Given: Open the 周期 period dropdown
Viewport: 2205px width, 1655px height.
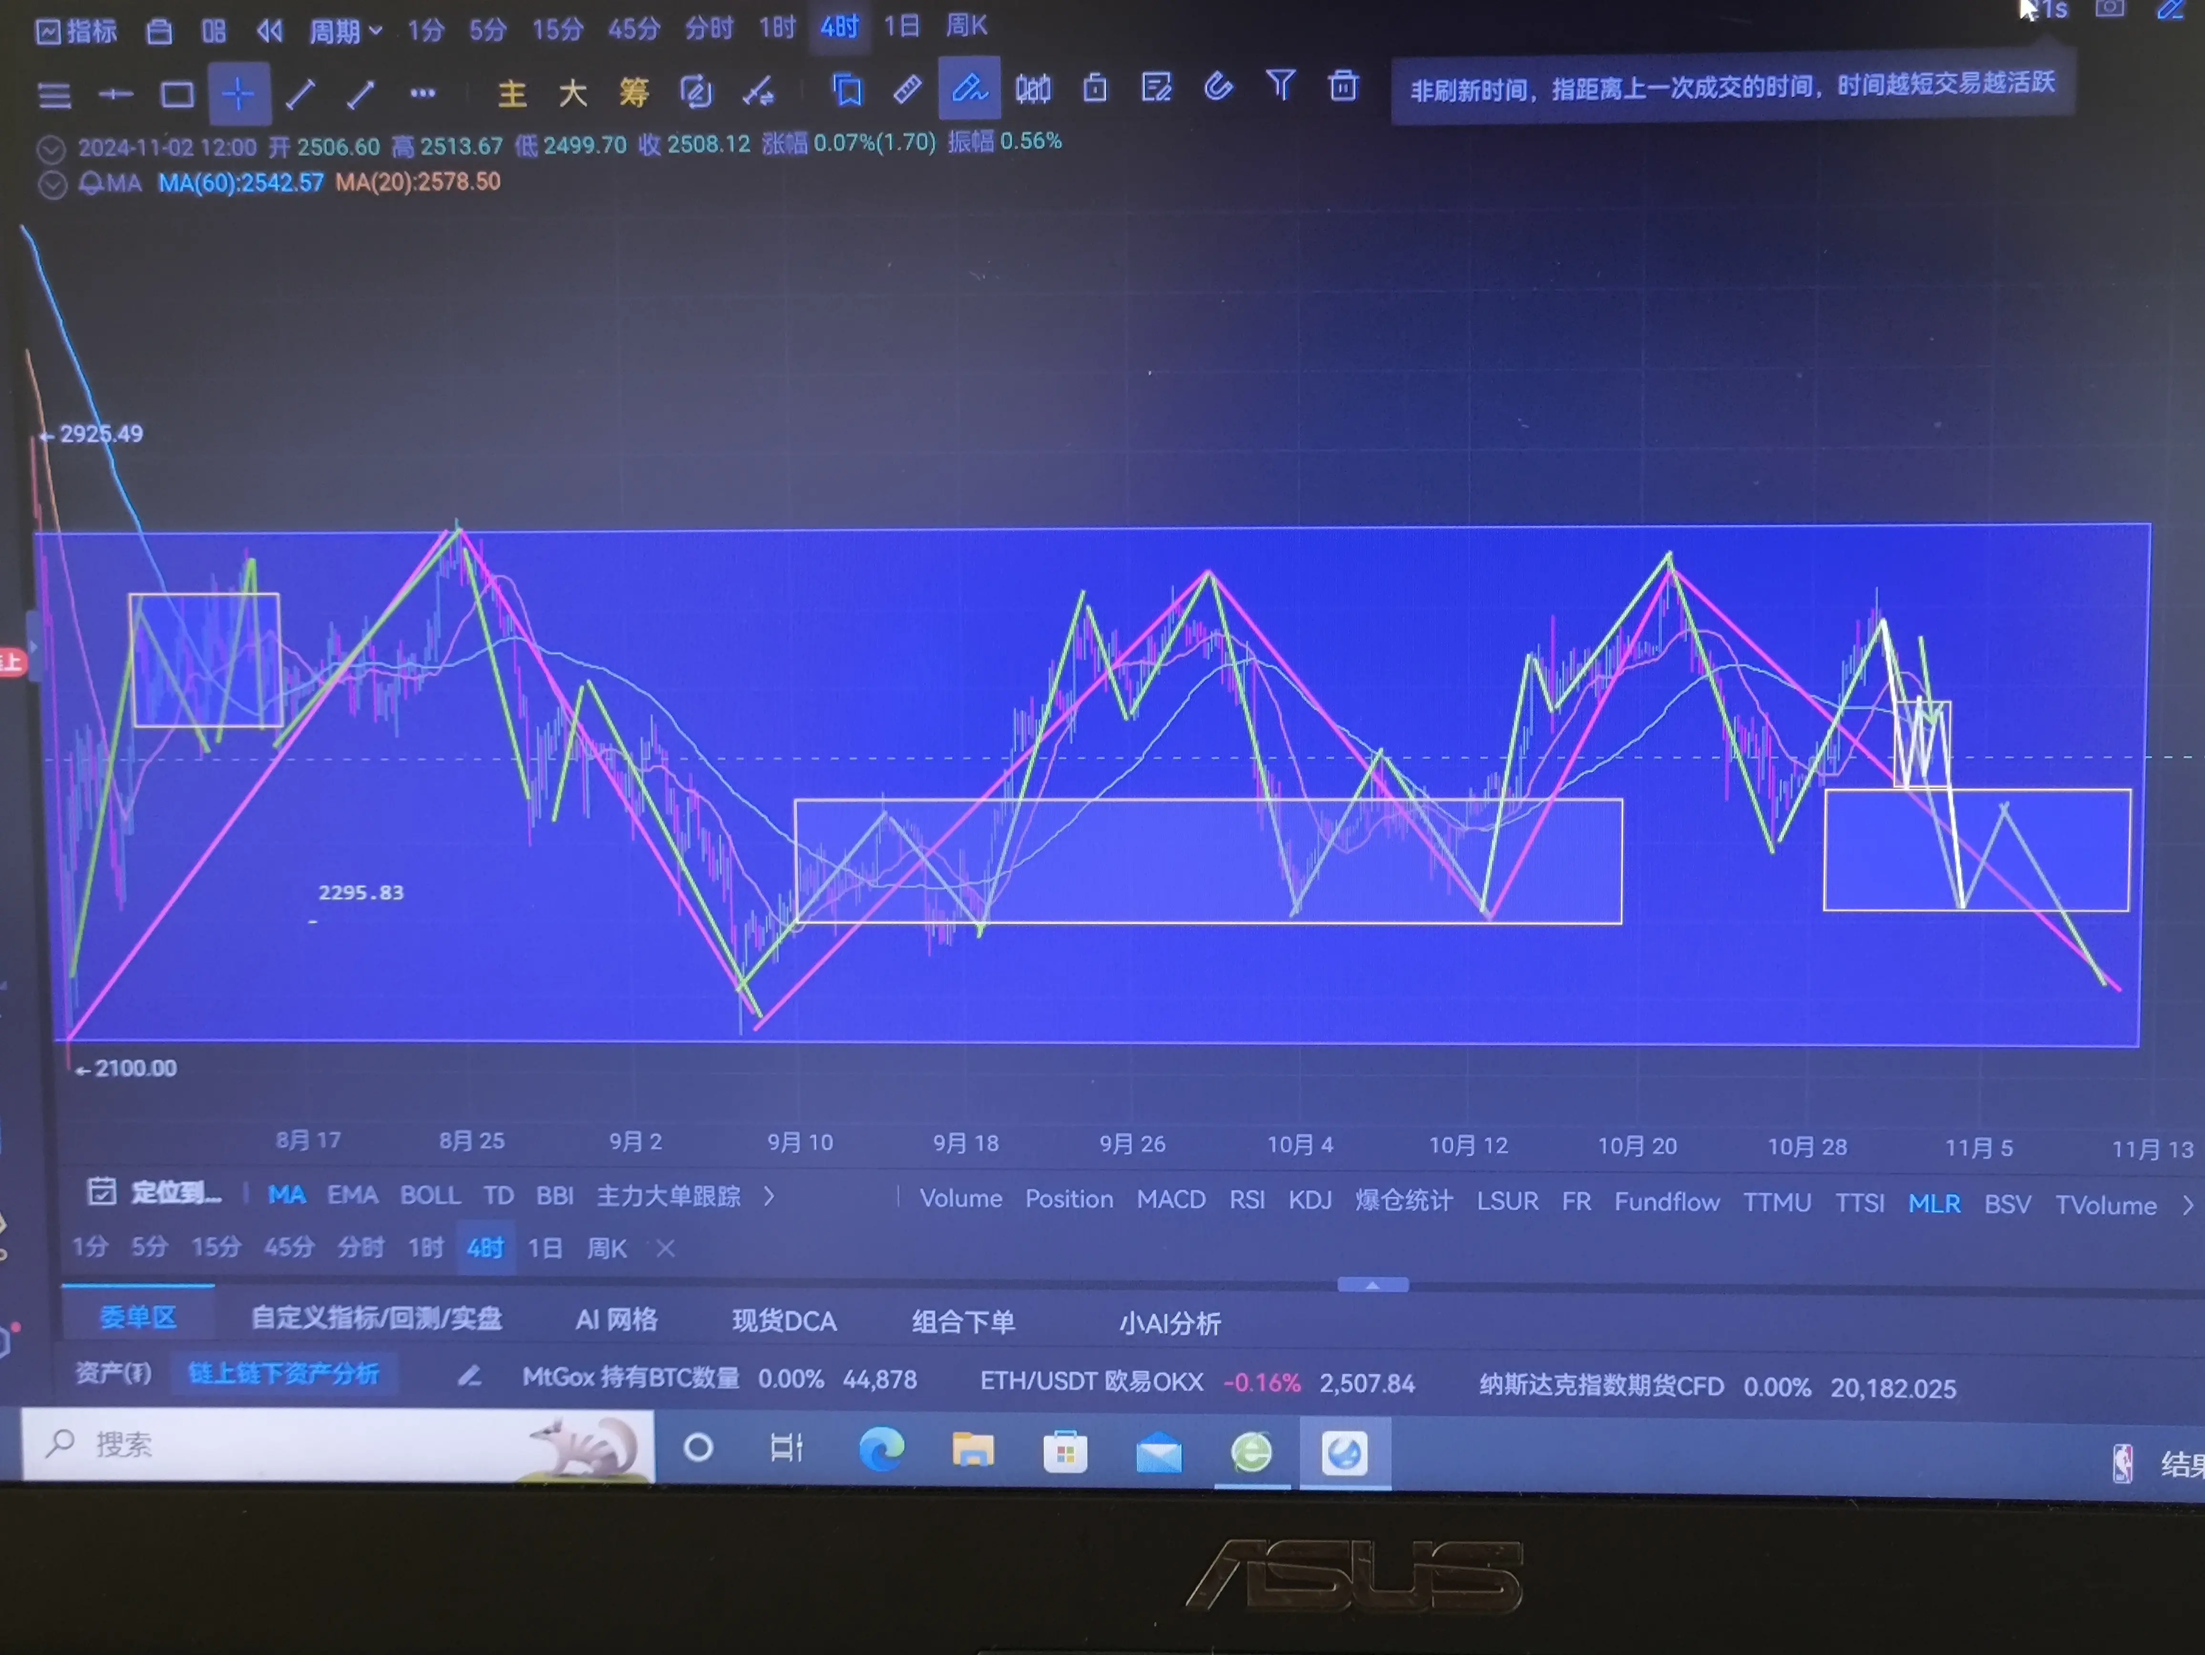Looking at the screenshot, I should click(x=345, y=31).
